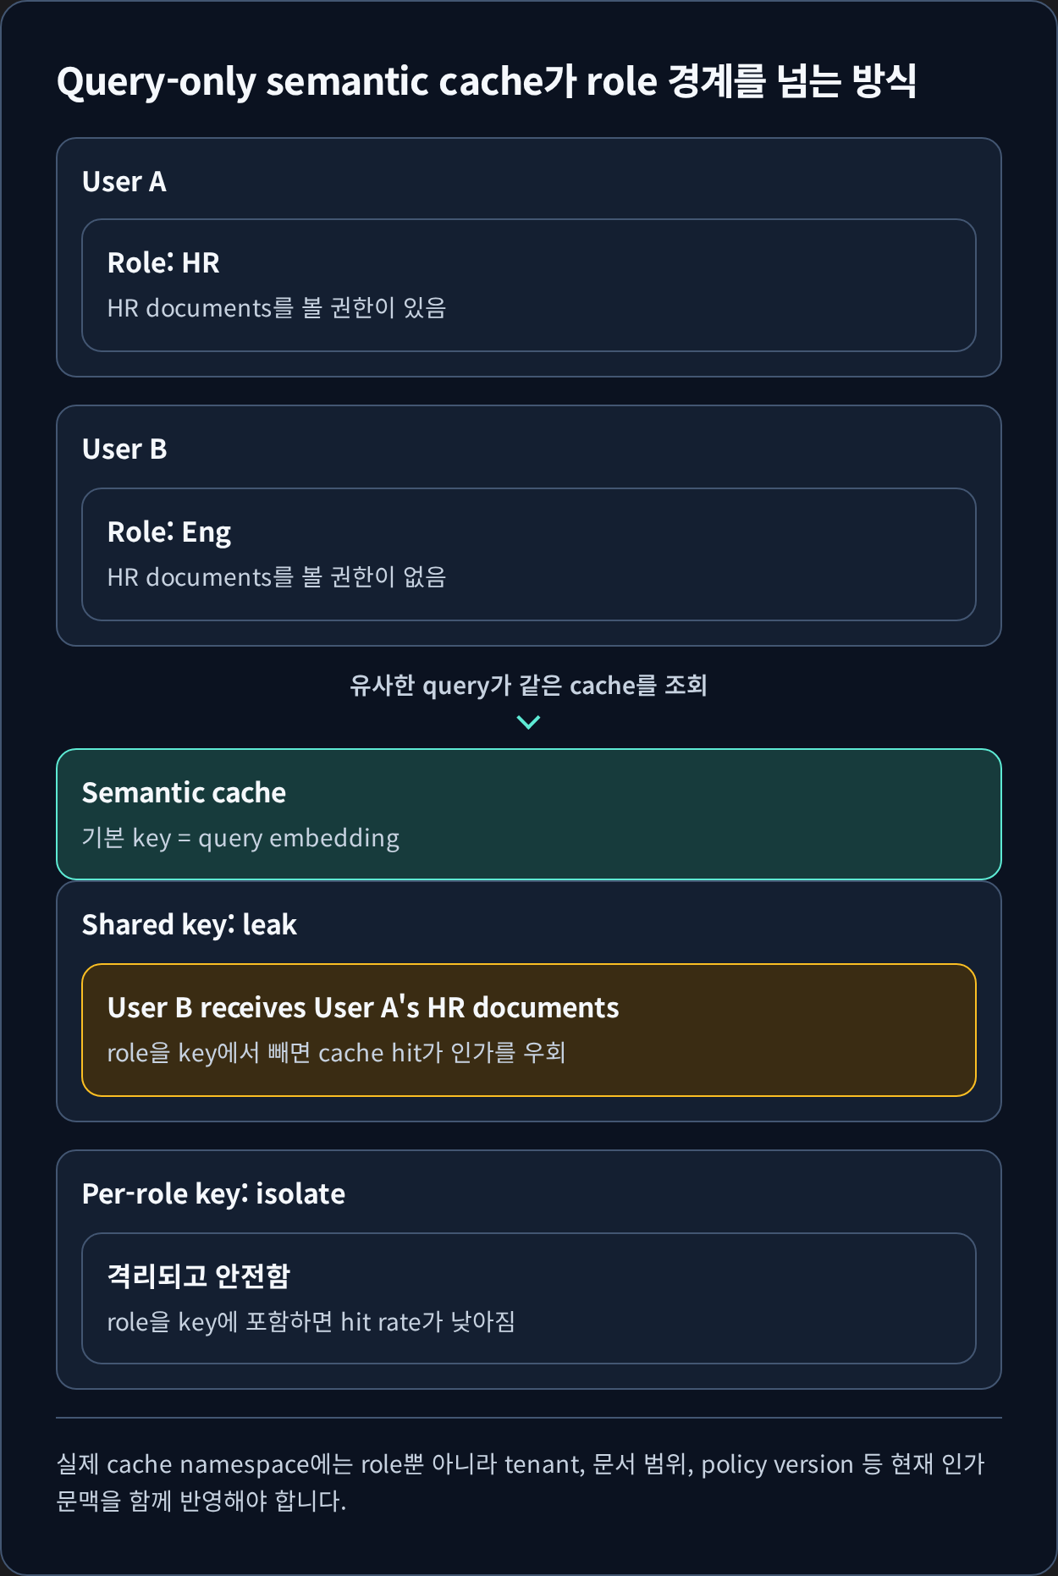Click the role을 key에서 빼면 description line
The width and height of the screenshot is (1058, 1576).
336,1053
